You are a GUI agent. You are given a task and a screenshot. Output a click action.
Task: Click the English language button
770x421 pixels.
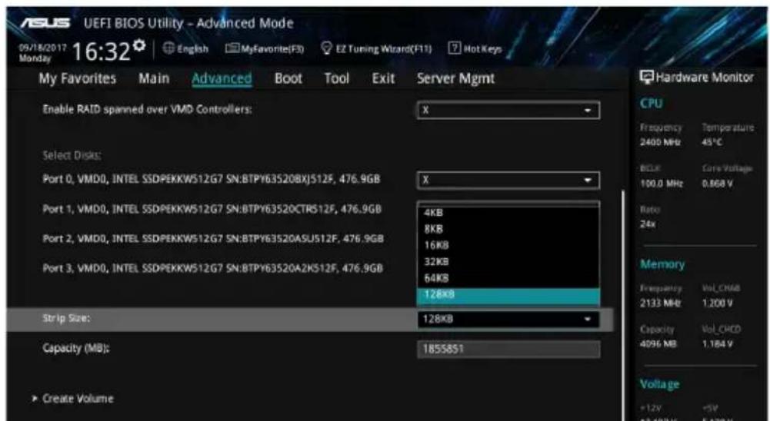coord(192,48)
